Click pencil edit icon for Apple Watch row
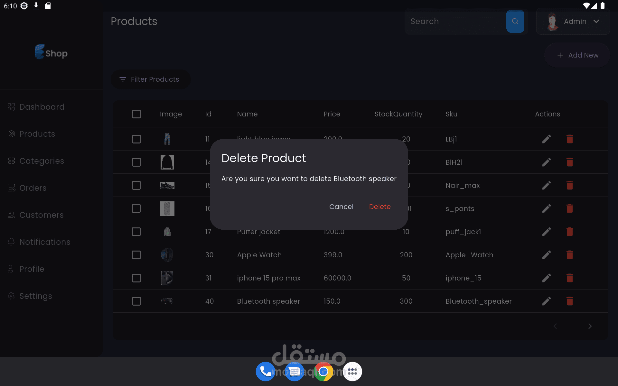 coord(546,255)
